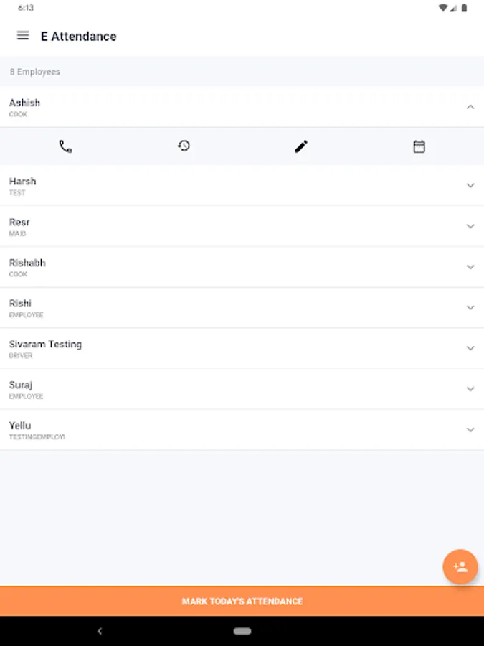Select the Sivaram Testing driver entry
The width and height of the screenshot is (484, 646).
click(242, 348)
